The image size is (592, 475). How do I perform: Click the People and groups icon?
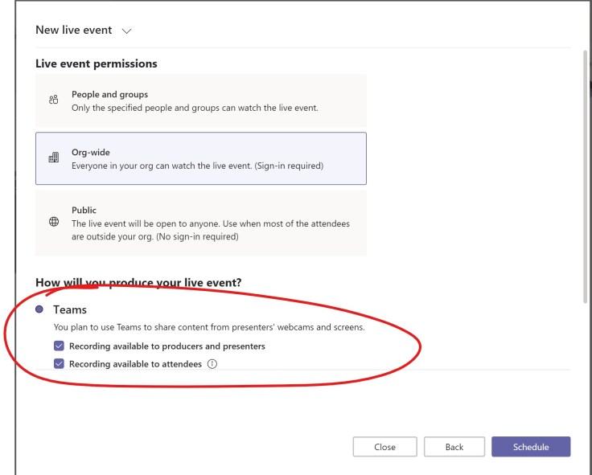(x=54, y=100)
